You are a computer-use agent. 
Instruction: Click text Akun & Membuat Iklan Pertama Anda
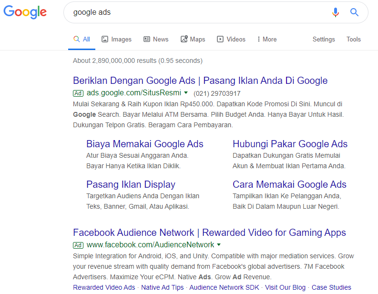289,166
